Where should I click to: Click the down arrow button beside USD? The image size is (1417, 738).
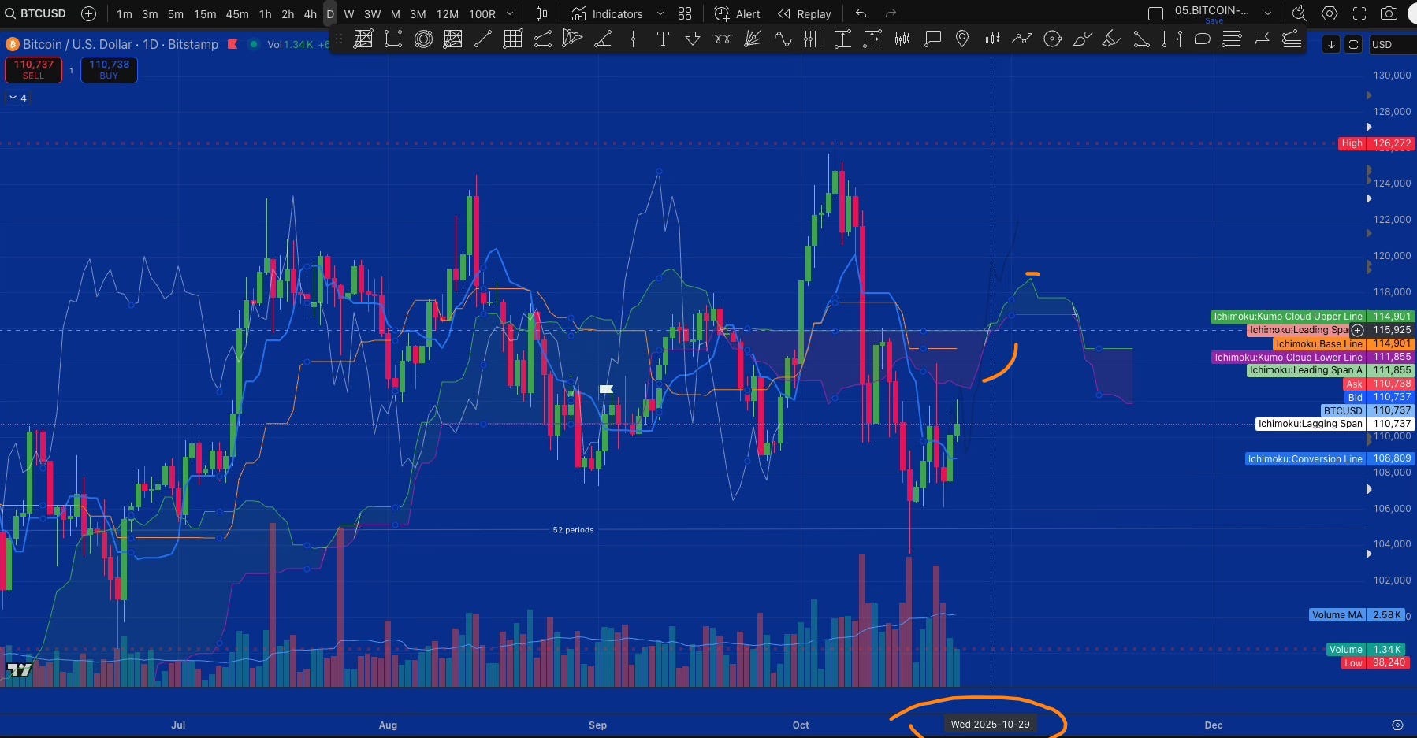(1331, 44)
